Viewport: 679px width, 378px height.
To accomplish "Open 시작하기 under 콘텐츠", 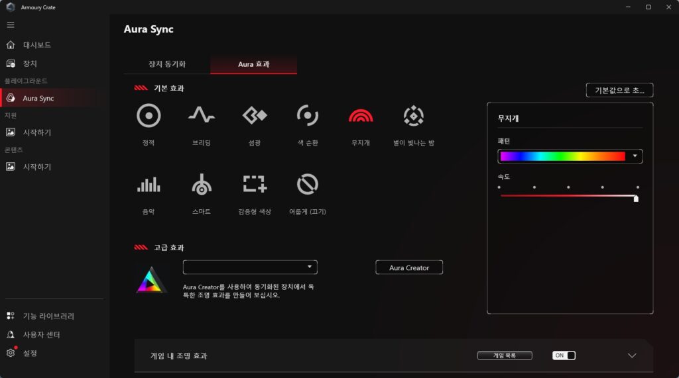I will pos(54,167).
